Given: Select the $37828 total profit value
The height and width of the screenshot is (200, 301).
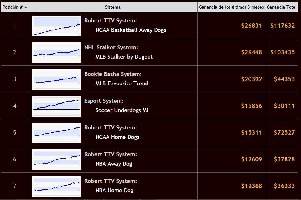Looking at the screenshot, I should coord(284,159).
